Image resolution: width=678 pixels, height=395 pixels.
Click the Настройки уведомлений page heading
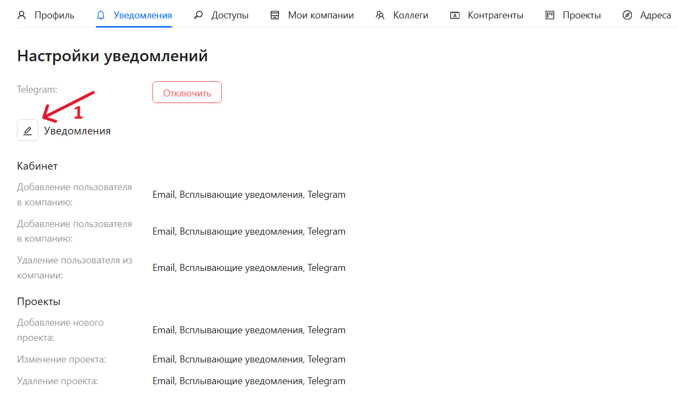tap(112, 56)
